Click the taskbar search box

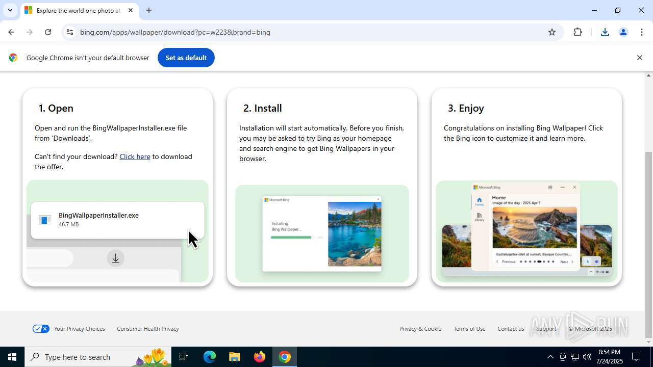click(x=98, y=357)
